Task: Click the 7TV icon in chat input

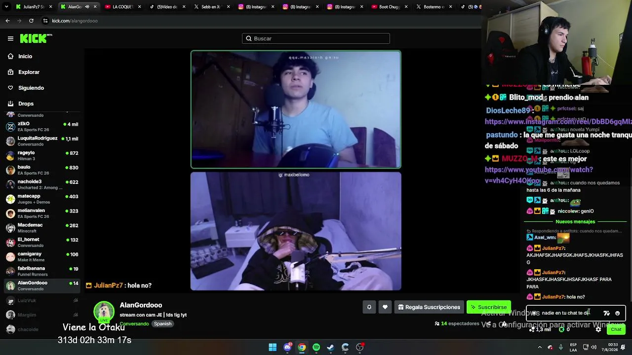Action: 607,313
